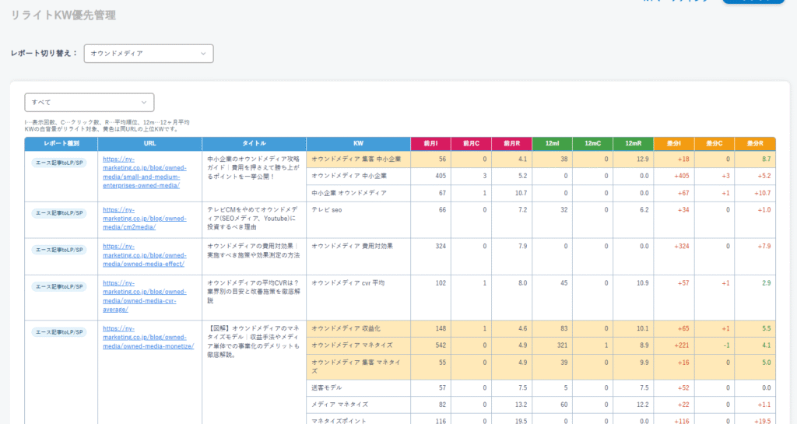797x424 pixels.
Task: Select the keyword オウンドメディア 集客 マネタイズ
Action: coord(356,366)
